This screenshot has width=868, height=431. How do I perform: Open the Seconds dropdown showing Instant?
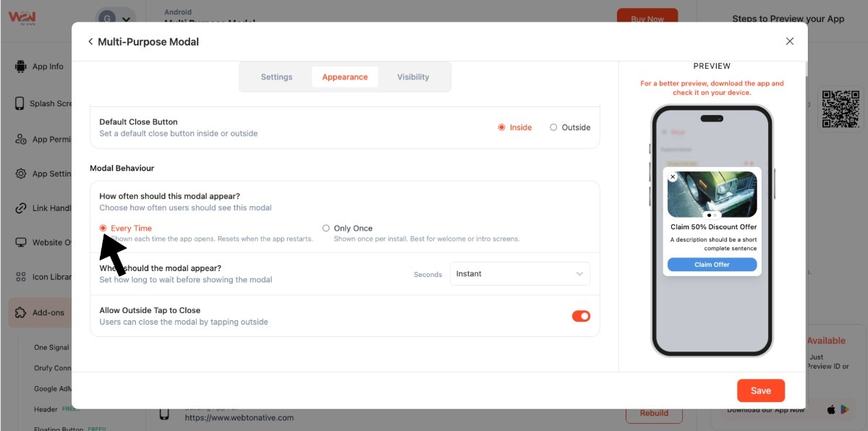click(x=519, y=274)
